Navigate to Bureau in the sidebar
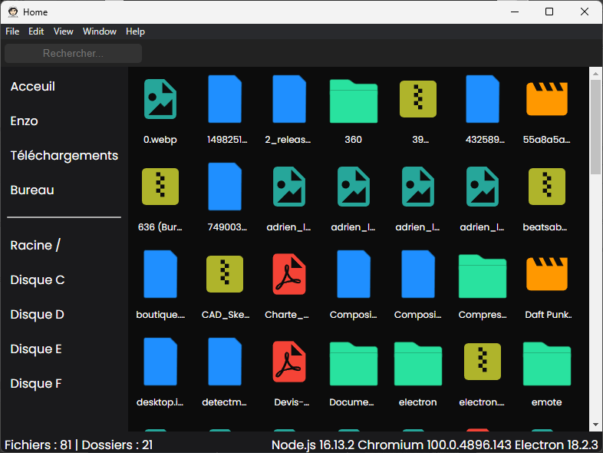603x453 pixels. [x=32, y=190]
